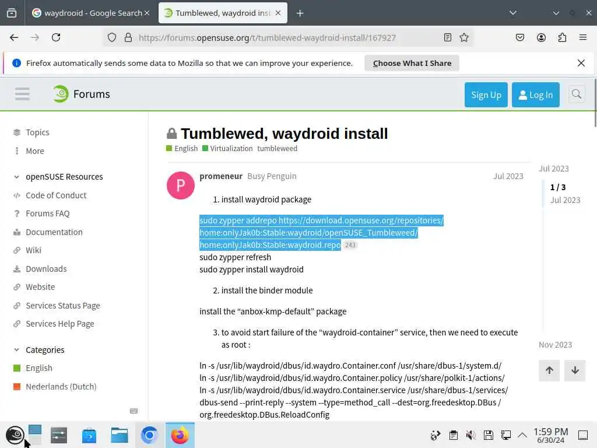Click the 1 / 3 timeline position indicator
The width and height of the screenshot is (597, 448).
coord(558,187)
